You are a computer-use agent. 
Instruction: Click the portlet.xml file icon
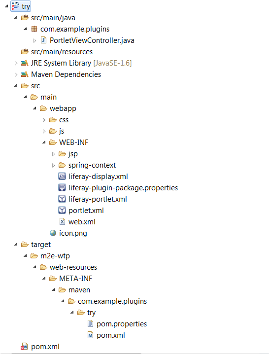click(x=62, y=210)
